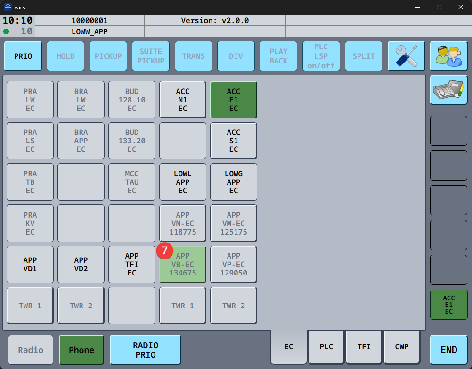The height and width of the screenshot is (369, 472).
Task: Call ACC N1 EC
Action: [183, 100]
